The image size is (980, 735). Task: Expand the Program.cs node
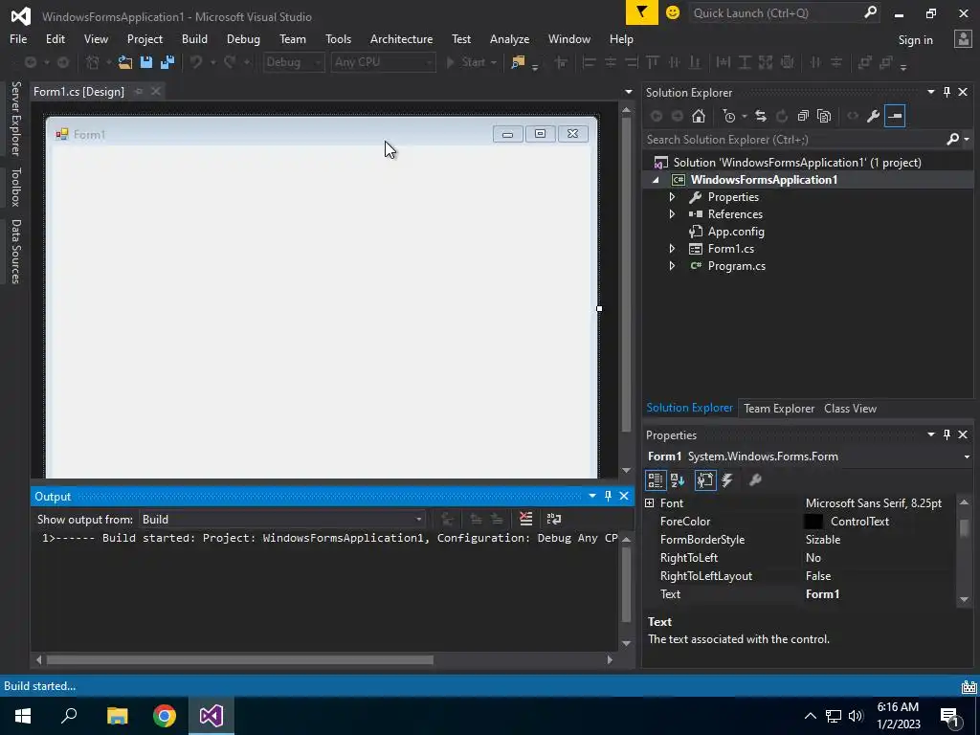672,266
